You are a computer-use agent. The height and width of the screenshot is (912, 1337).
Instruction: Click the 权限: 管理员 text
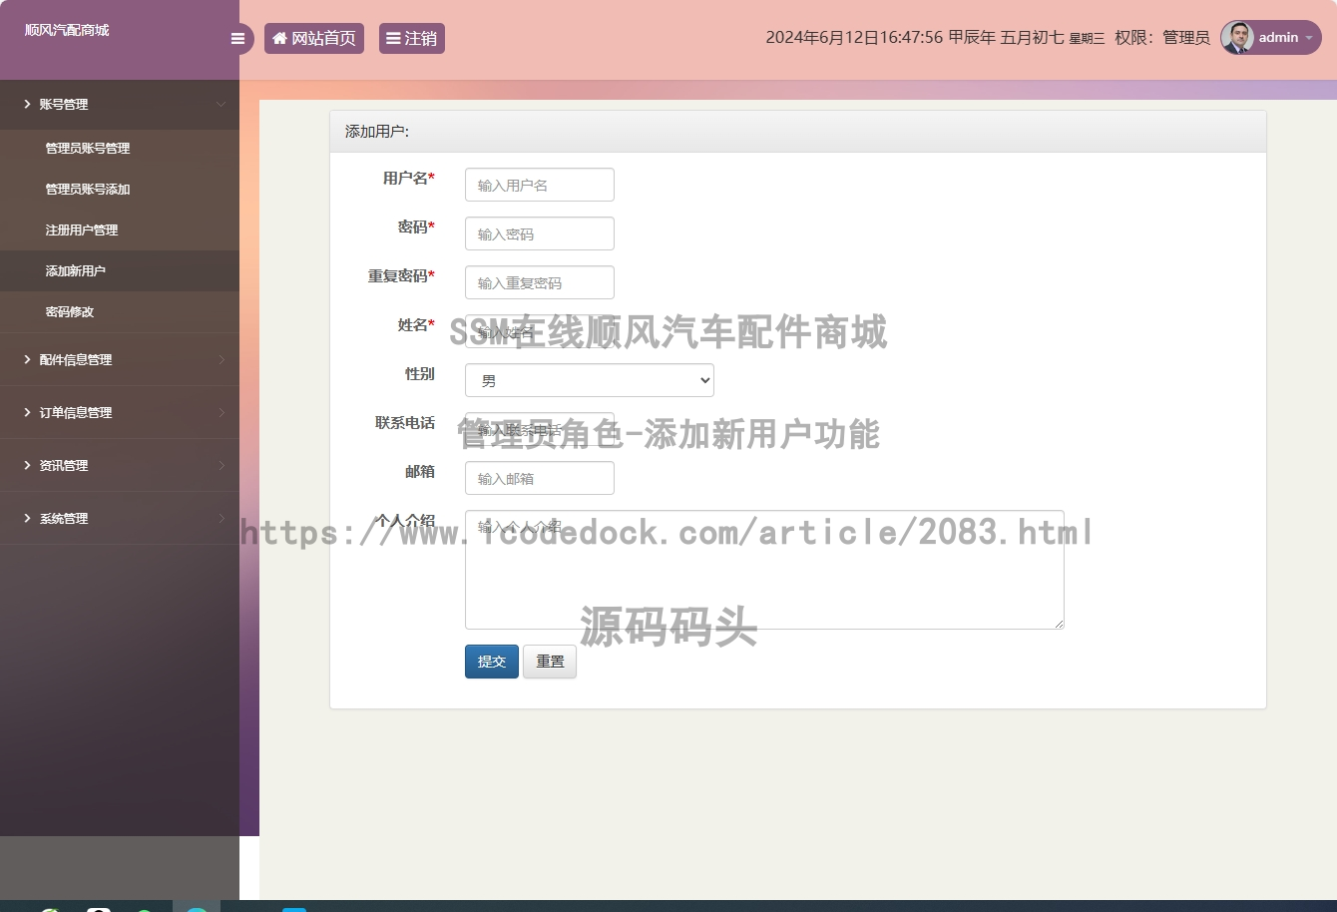tap(1162, 38)
